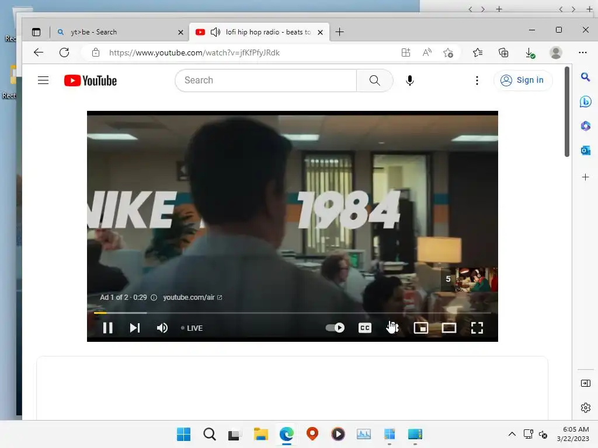This screenshot has width=598, height=448.
Task: Go to the YouTube home logo
Action: 91,80
